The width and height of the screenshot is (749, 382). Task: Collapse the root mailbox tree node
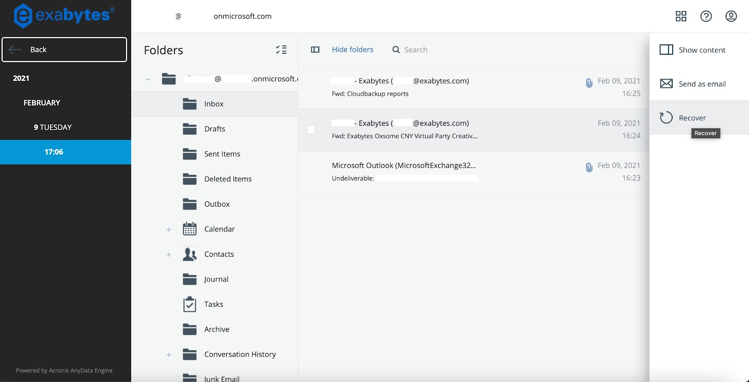click(x=148, y=79)
